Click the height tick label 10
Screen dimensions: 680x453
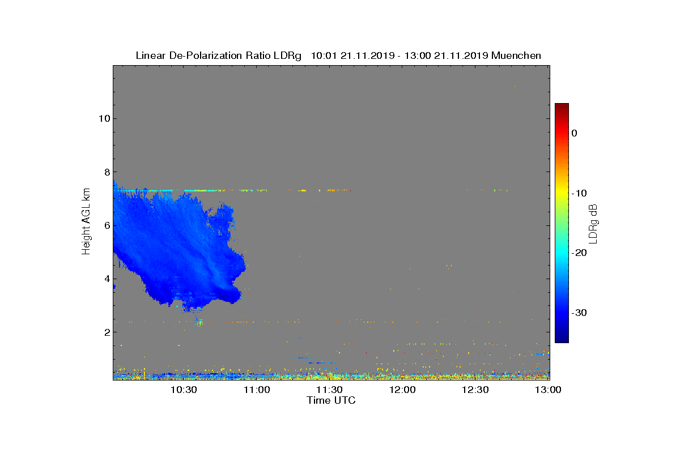tap(103, 118)
